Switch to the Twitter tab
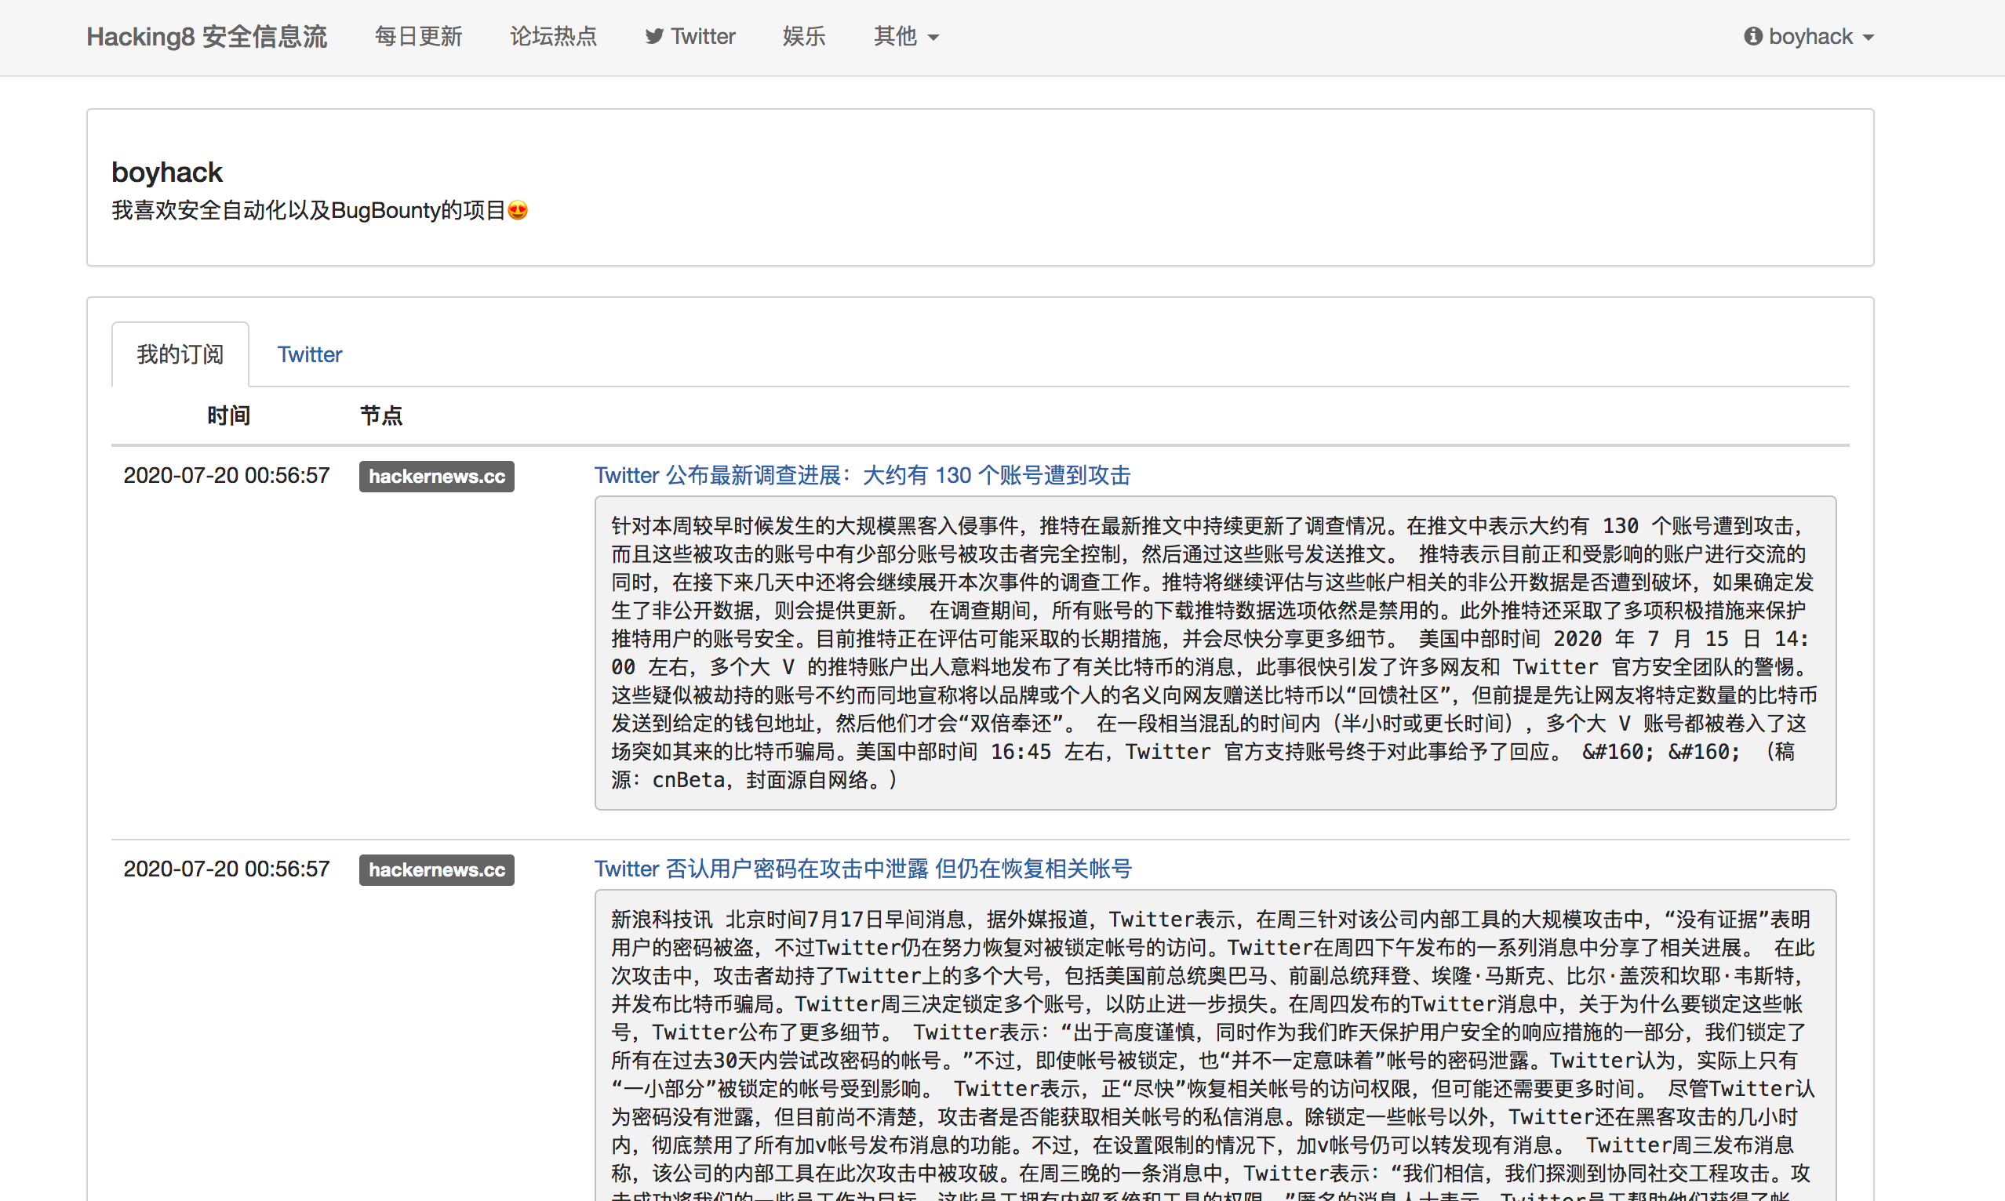 (x=309, y=354)
